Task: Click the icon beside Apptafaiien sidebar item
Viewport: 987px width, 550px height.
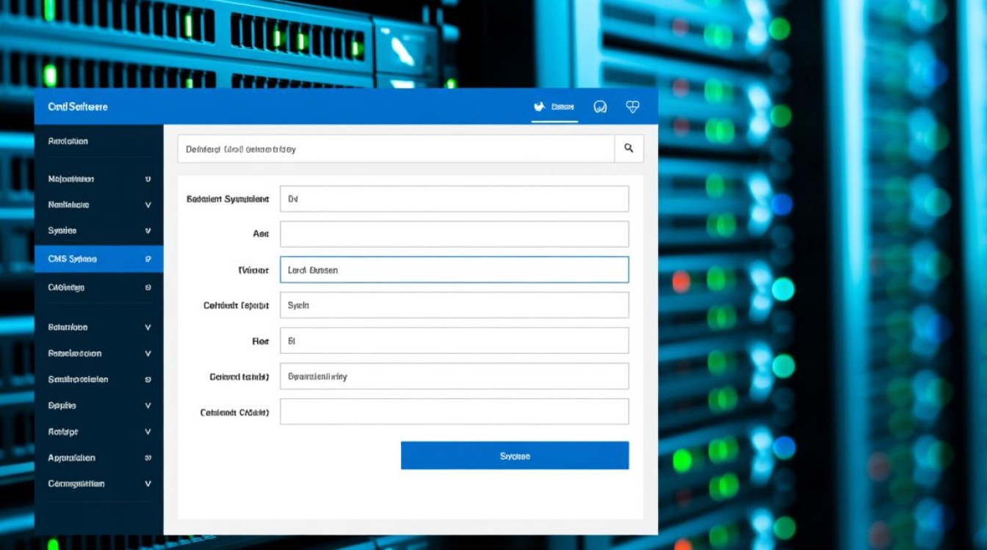Action: click(148, 458)
